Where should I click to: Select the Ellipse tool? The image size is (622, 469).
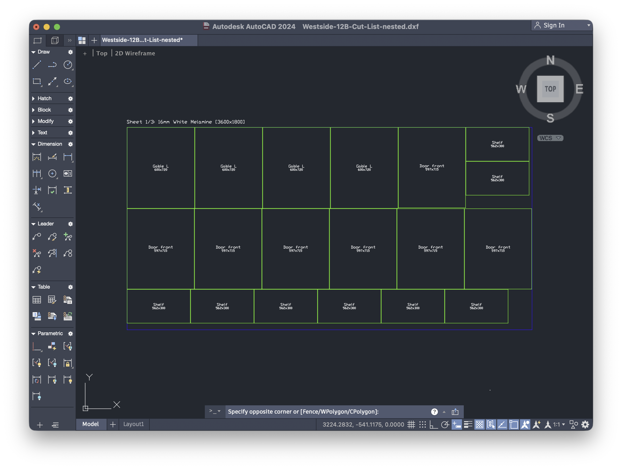coord(68,82)
